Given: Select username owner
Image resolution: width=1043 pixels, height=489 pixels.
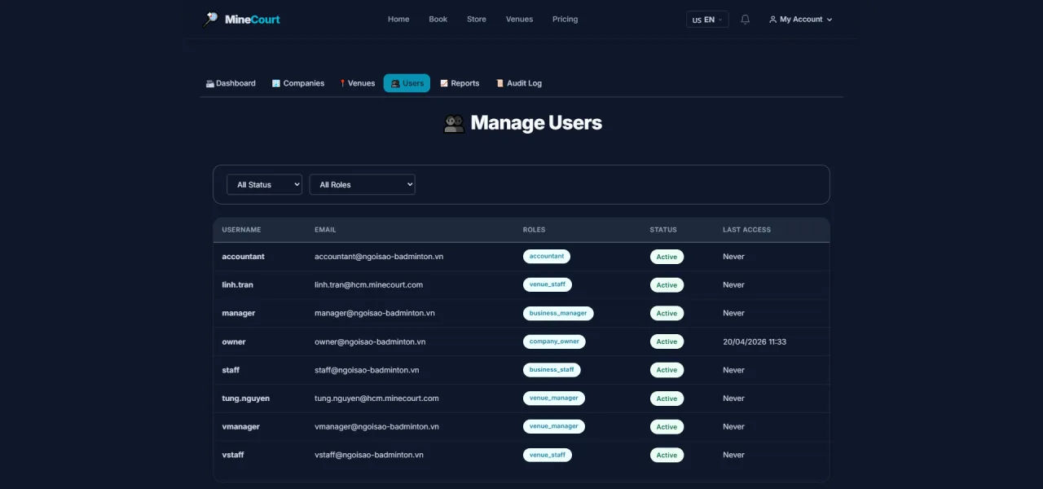Looking at the screenshot, I should click(233, 341).
